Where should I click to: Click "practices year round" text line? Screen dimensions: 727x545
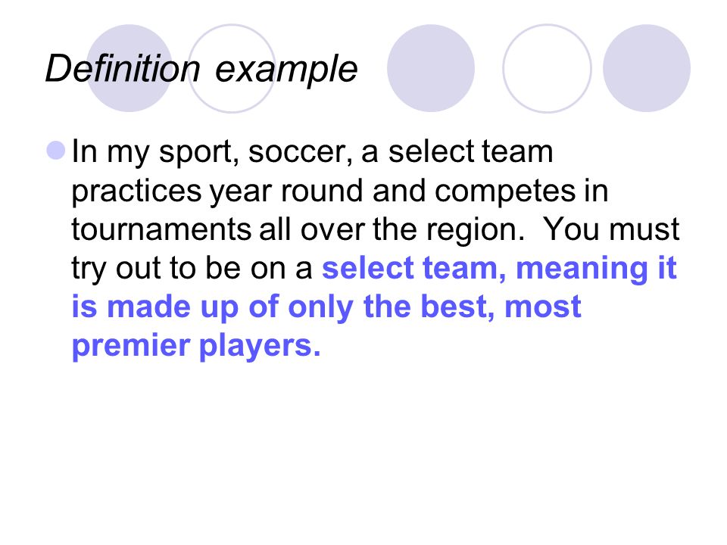tap(217, 191)
